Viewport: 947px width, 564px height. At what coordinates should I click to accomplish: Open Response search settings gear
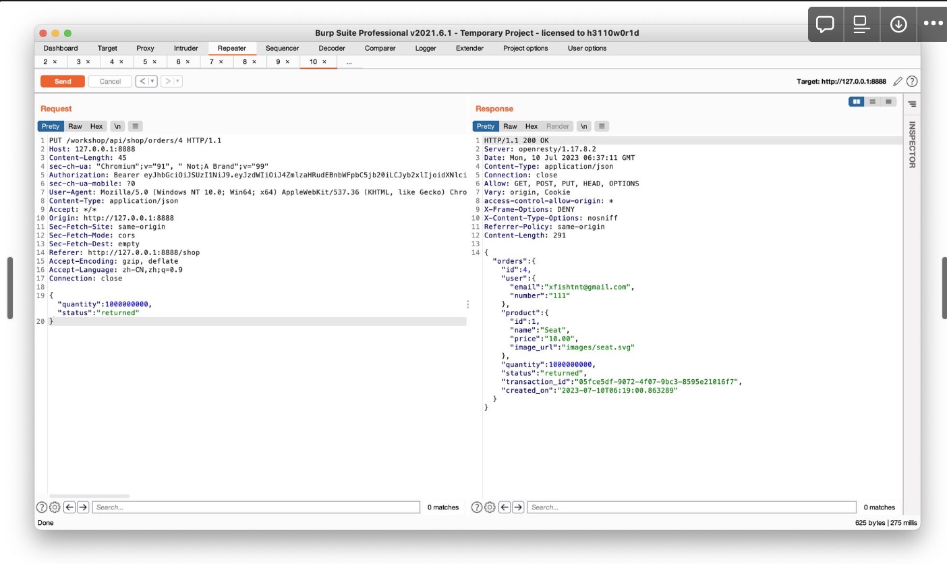(490, 507)
